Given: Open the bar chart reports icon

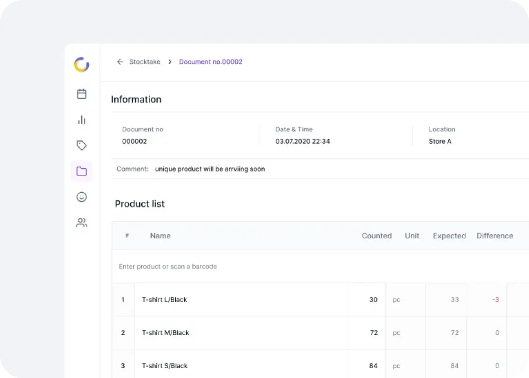Looking at the screenshot, I should click(82, 120).
